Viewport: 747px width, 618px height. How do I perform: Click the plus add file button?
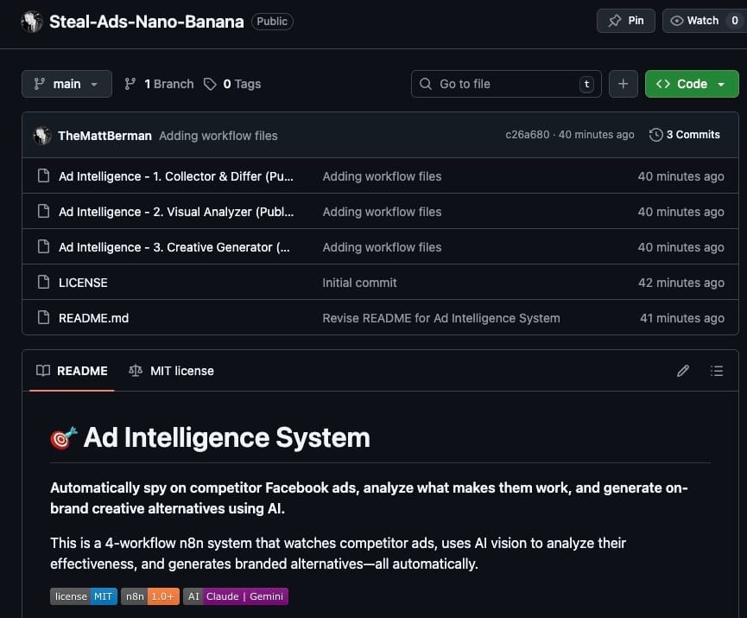coord(623,84)
